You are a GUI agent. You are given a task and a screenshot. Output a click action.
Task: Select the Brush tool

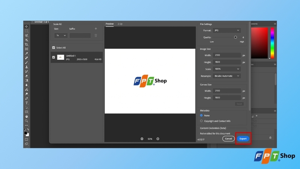point(26,62)
